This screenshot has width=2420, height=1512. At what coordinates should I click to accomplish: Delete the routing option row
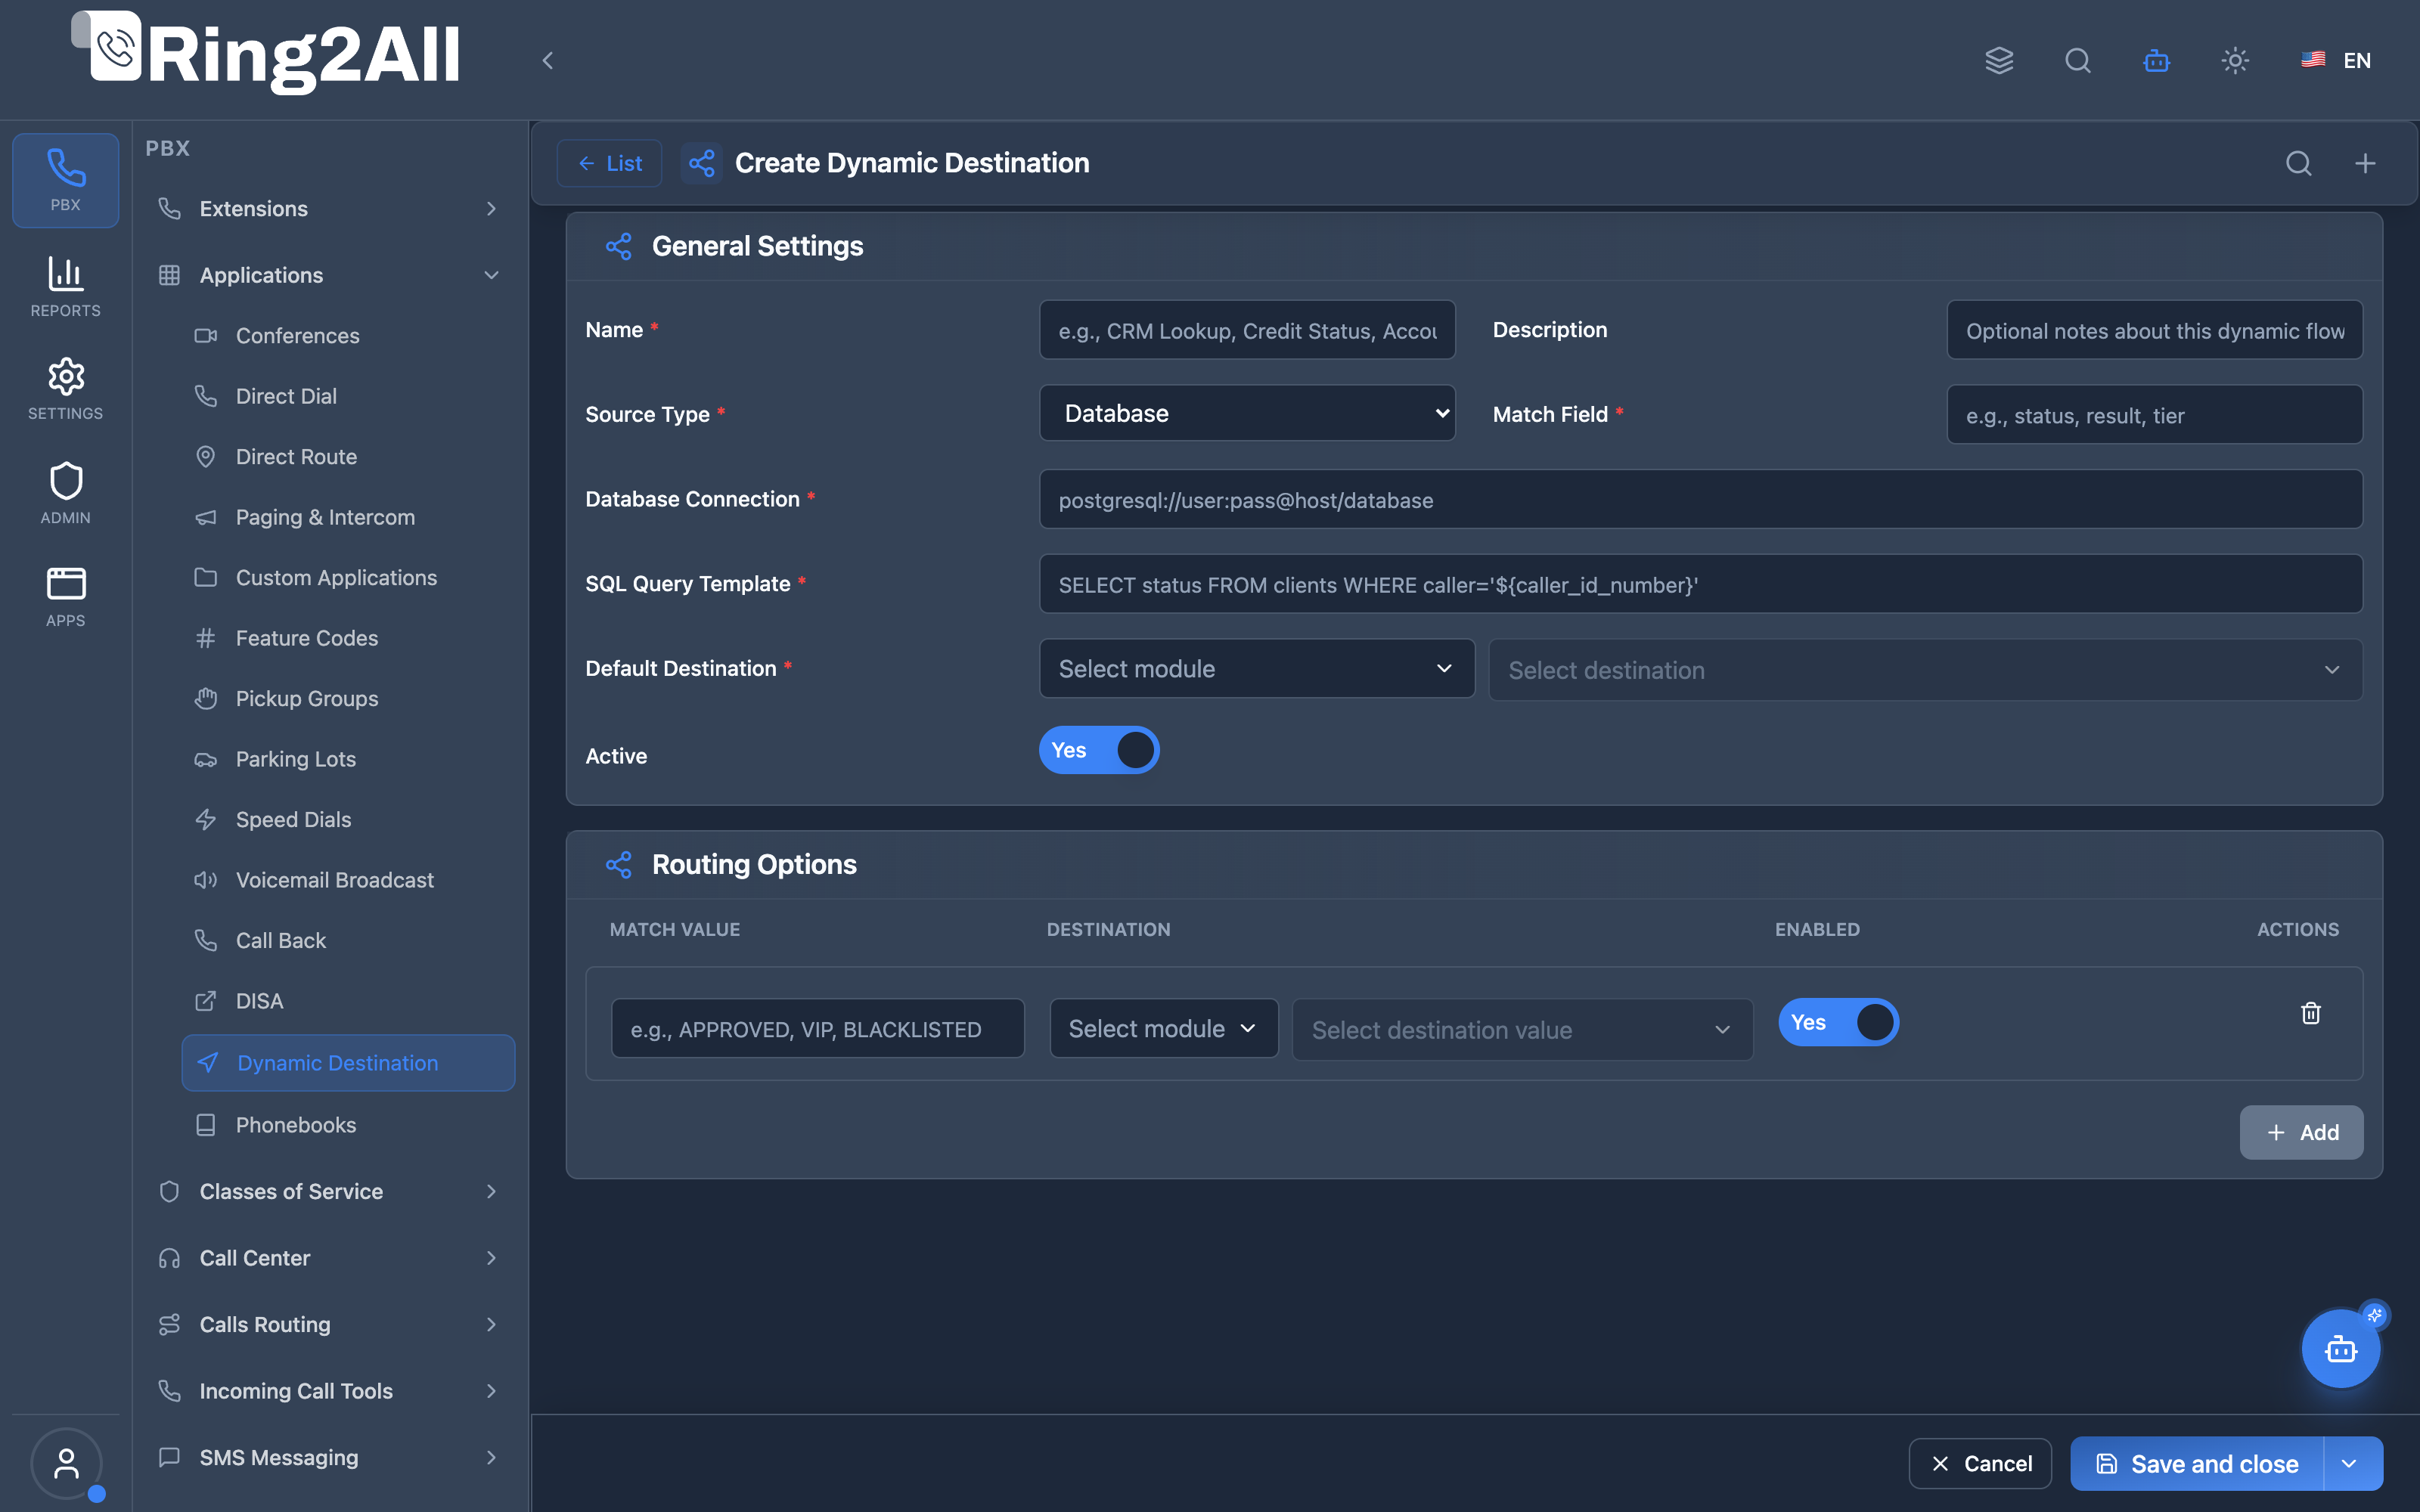click(x=2311, y=1013)
